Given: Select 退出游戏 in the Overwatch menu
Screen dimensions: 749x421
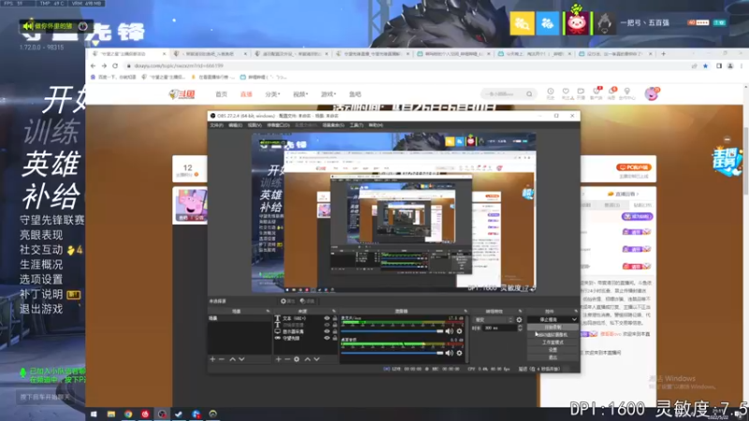Looking at the screenshot, I should (x=41, y=309).
